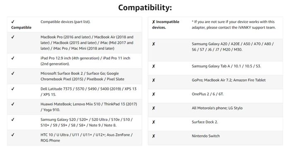Click the Compatible devices (part list) text
The height and width of the screenshot is (150, 290).
pyautogui.click(x=65, y=22)
